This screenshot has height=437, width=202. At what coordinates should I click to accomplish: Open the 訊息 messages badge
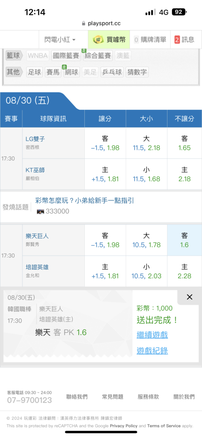point(185,40)
